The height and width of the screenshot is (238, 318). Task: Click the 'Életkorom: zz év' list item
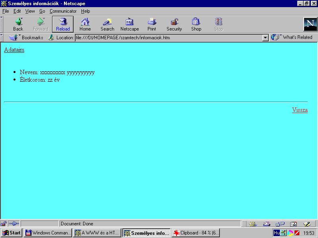coord(40,80)
